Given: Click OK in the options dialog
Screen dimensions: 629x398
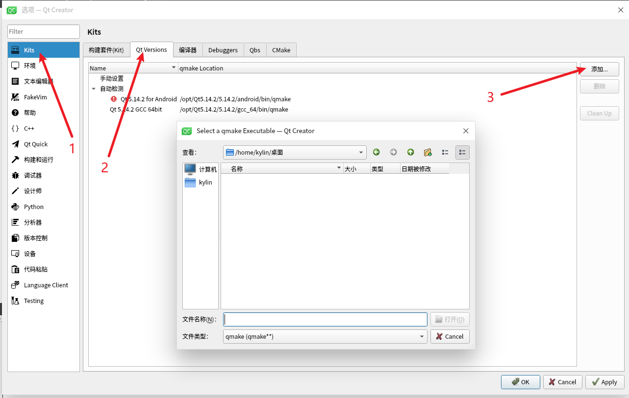Looking at the screenshot, I should coord(521,382).
